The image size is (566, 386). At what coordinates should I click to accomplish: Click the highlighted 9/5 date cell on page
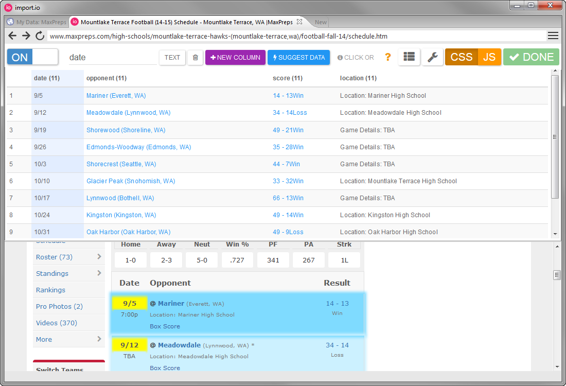(130, 303)
